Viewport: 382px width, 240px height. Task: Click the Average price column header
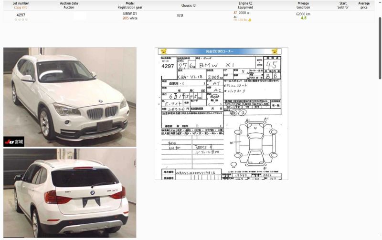pos(364,5)
